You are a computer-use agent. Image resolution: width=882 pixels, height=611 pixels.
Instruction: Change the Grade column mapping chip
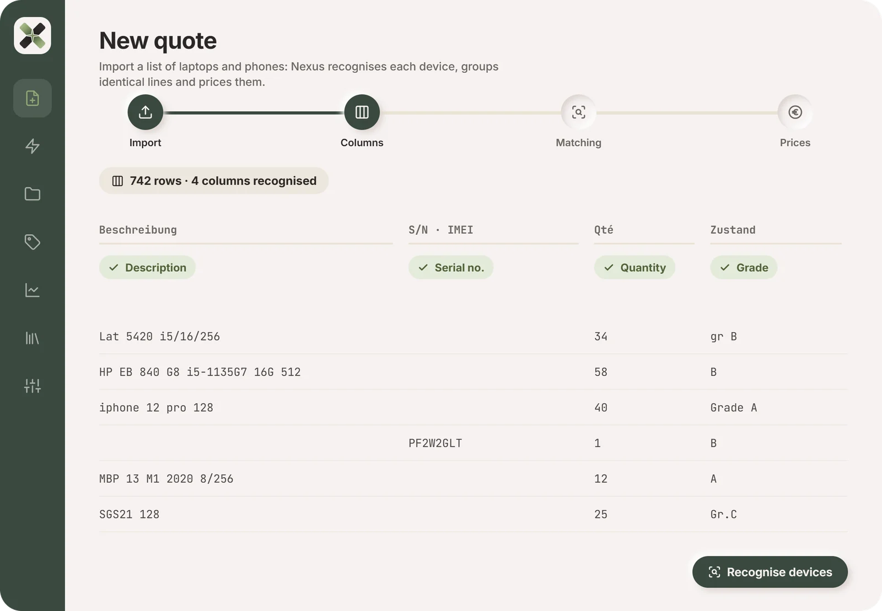(x=744, y=267)
